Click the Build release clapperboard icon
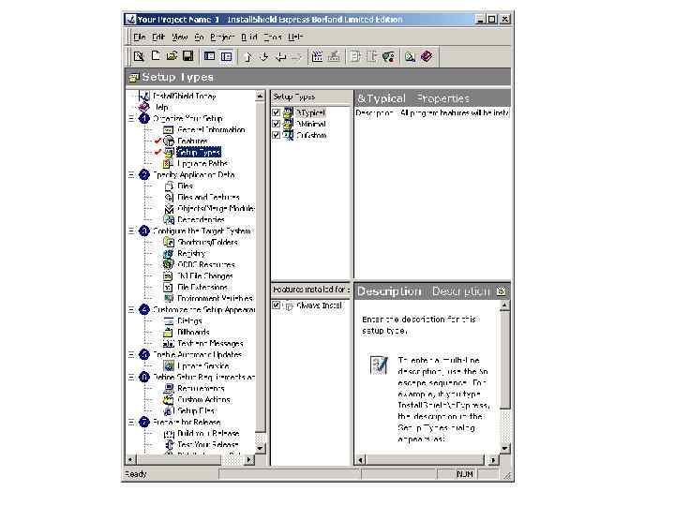 [x=317, y=56]
